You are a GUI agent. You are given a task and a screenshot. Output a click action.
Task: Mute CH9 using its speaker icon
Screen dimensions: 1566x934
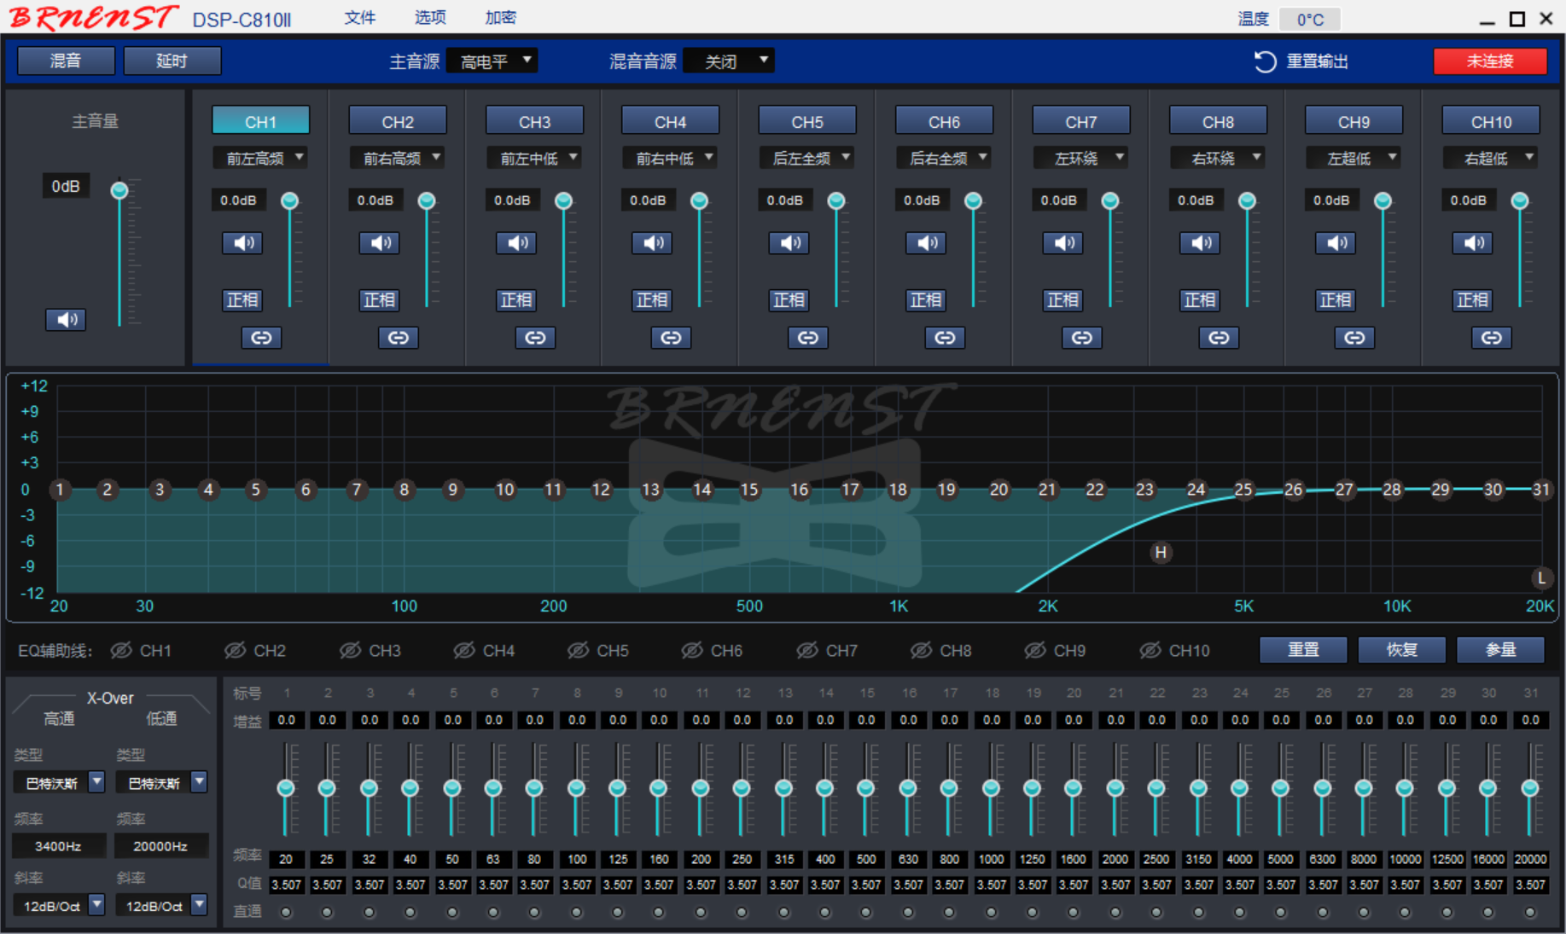coord(1336,243)
